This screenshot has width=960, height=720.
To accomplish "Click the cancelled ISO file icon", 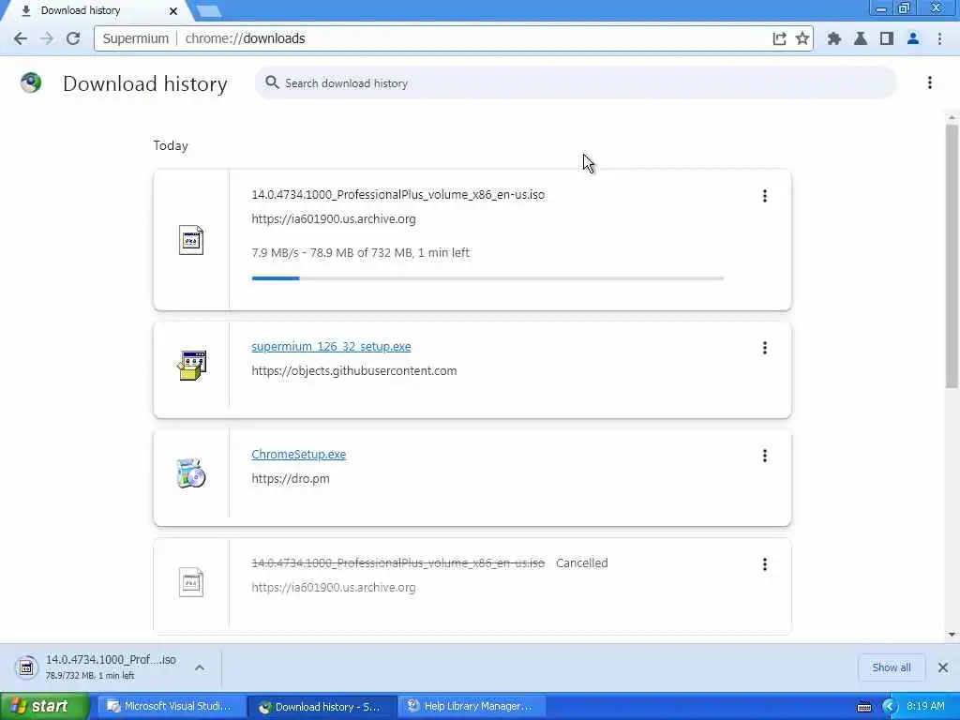I will (x=191, y=582).
